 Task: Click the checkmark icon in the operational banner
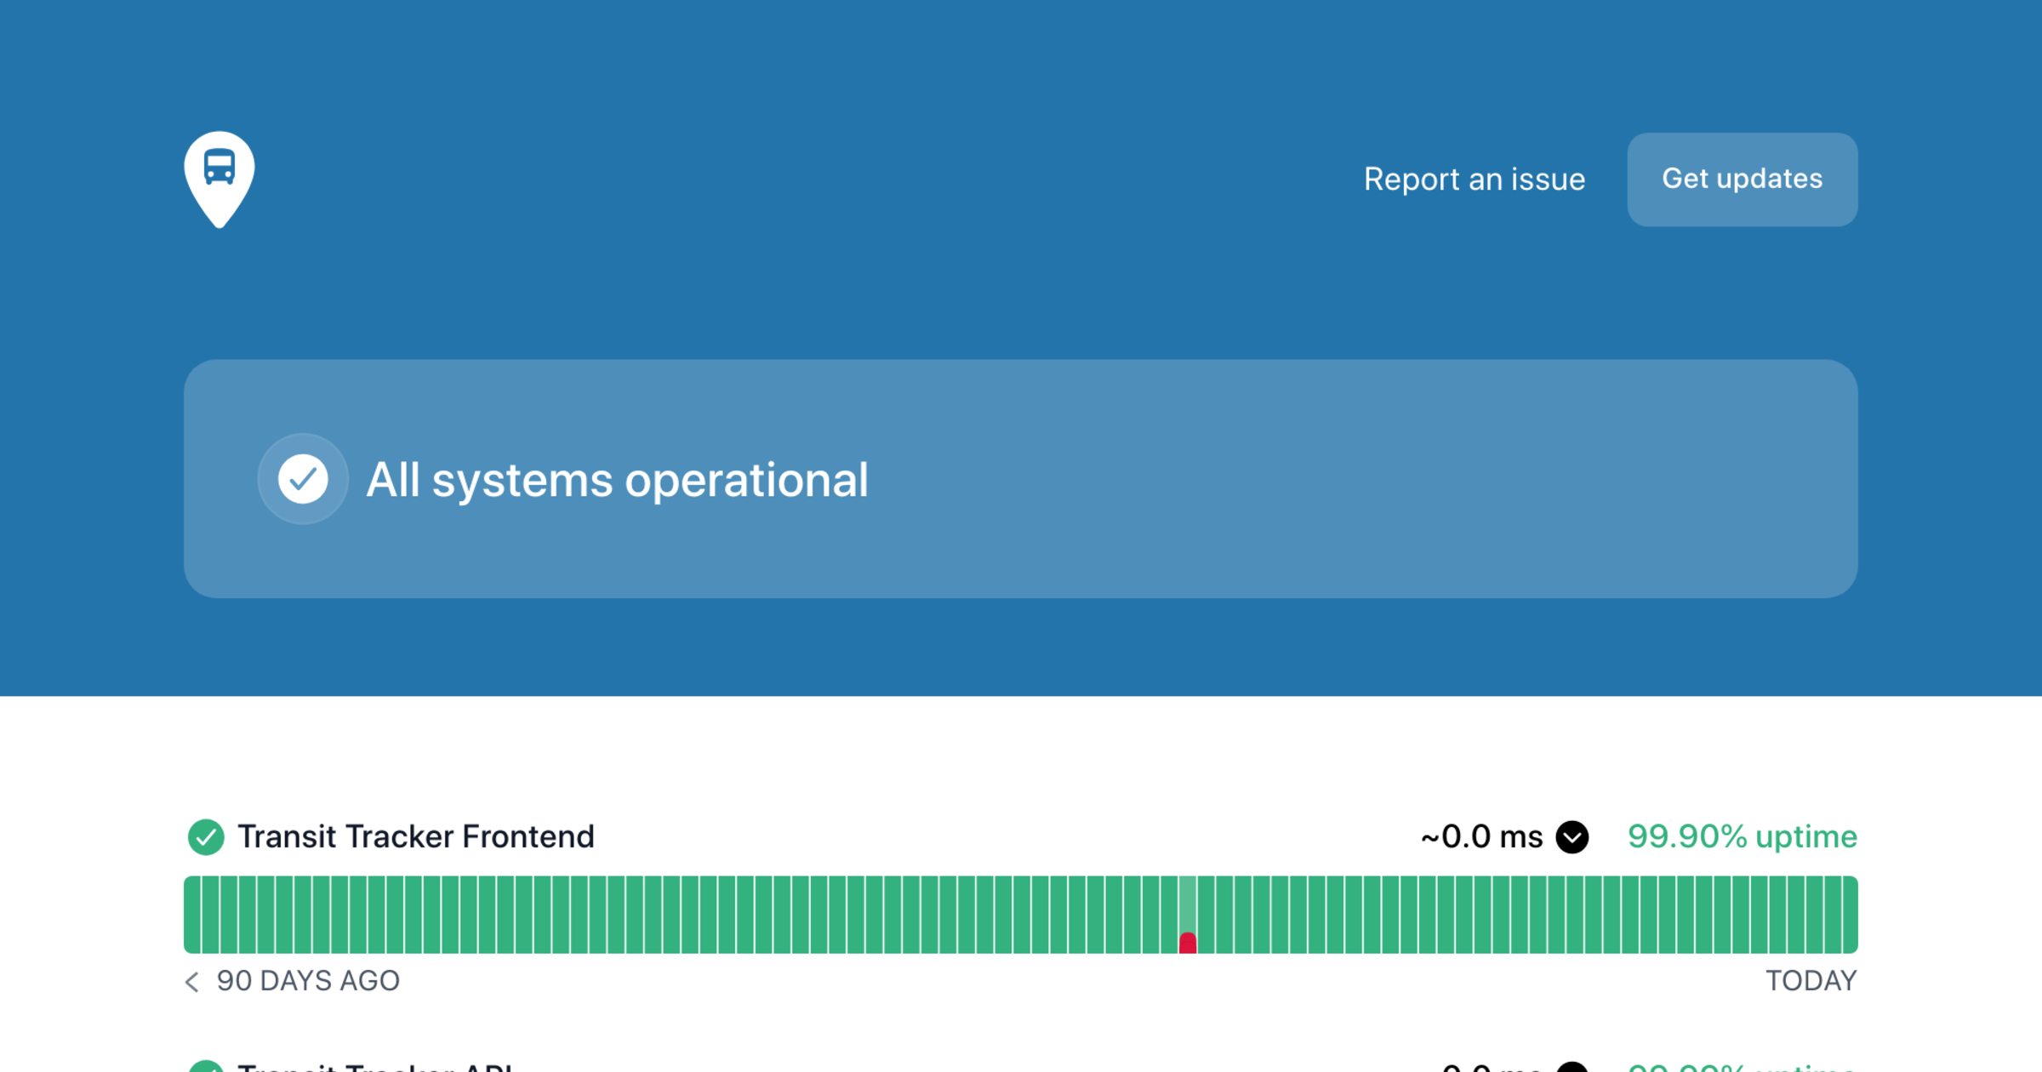tap(303, 479)
